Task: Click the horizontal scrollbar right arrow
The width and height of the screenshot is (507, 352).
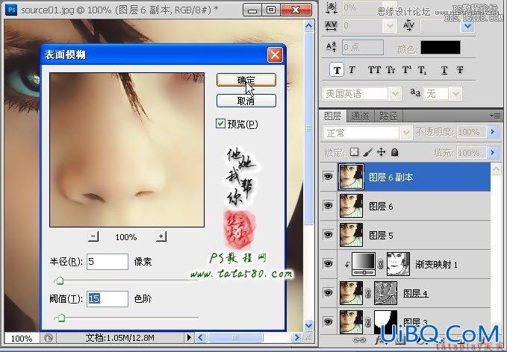Action: [296, 338]
